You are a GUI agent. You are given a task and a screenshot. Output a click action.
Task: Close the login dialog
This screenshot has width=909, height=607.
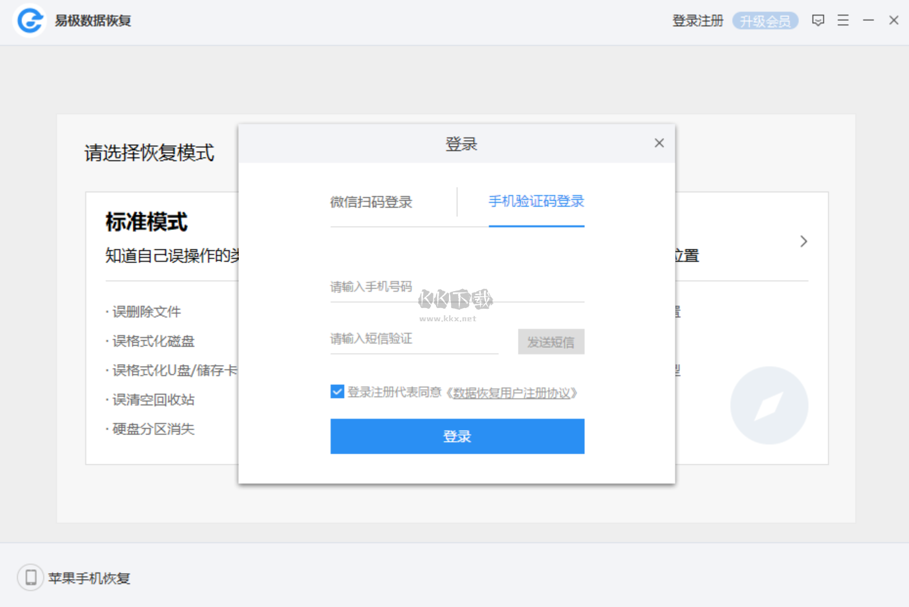click(659, 143)
